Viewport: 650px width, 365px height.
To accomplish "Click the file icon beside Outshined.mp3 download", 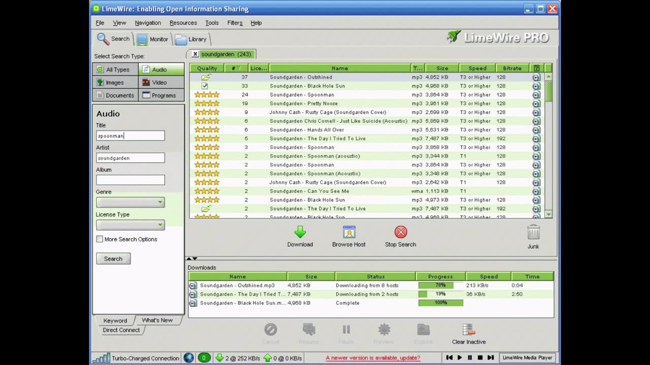I will click(x=193, y=285).
